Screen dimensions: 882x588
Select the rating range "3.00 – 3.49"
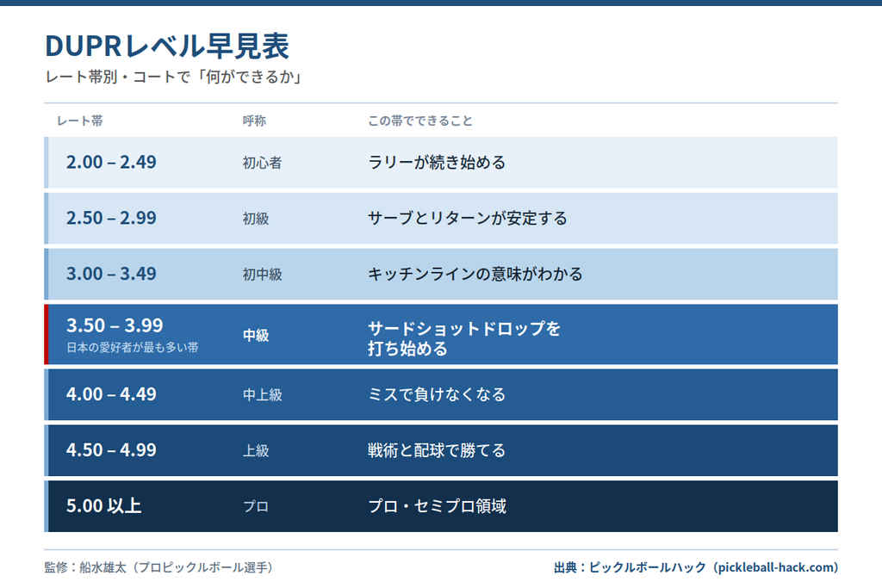click(x=111, y=273)
